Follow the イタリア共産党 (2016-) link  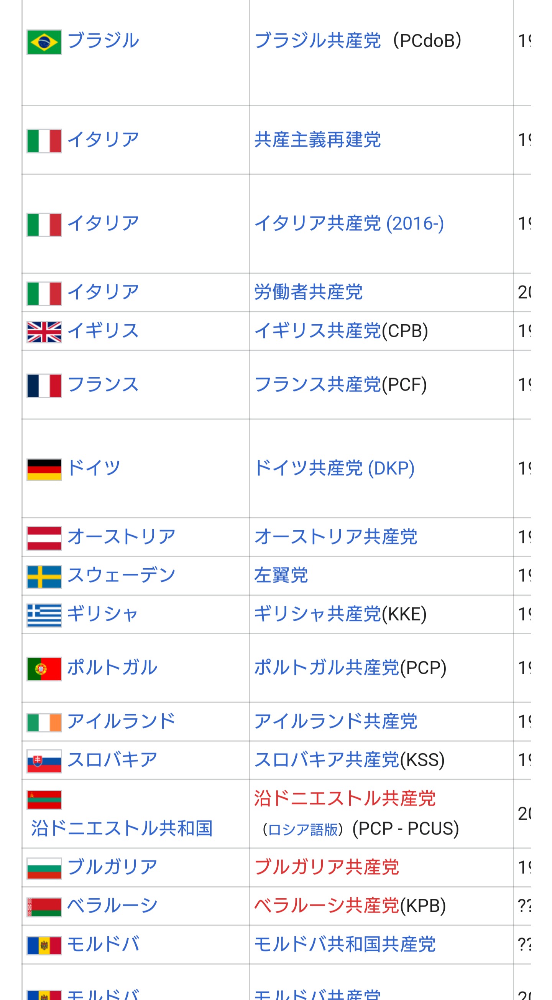[349, 224]
